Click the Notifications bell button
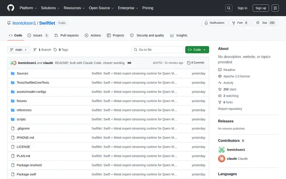286x179 pixels. [214, 23]
